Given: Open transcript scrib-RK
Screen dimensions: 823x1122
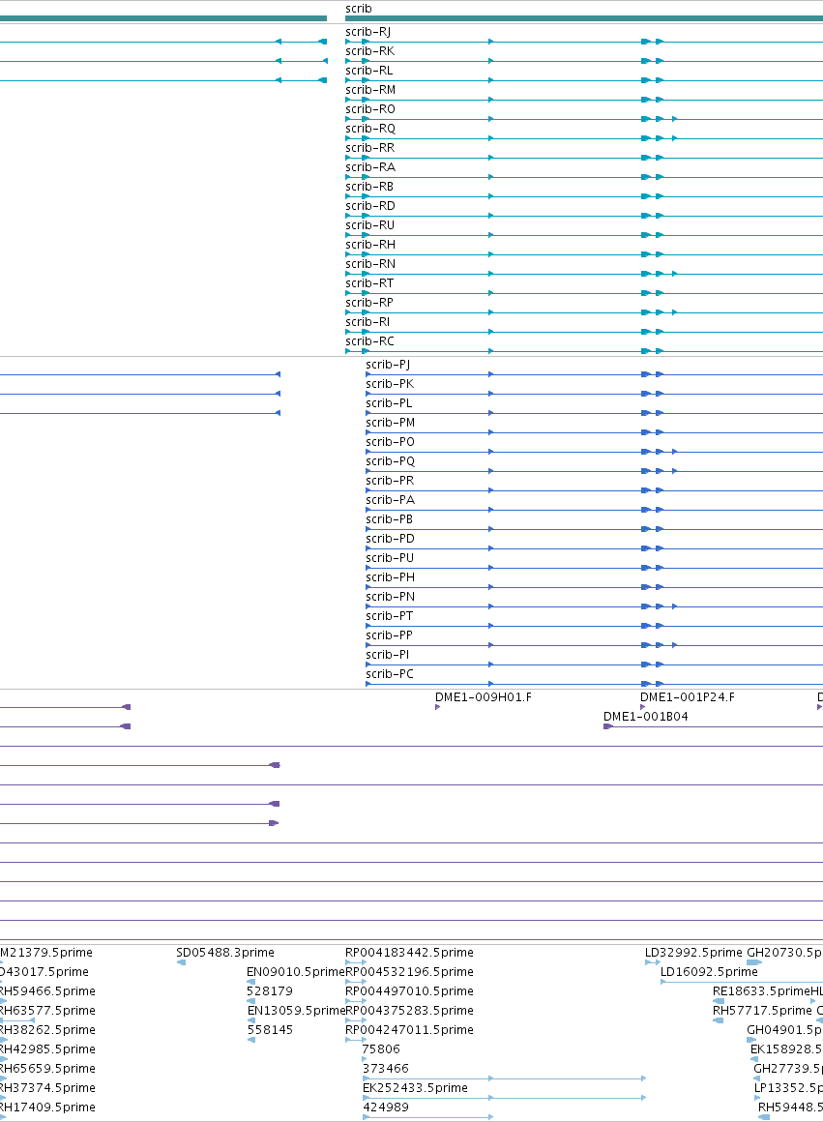Looking at the screenshot, I should (x=370, y=51).
